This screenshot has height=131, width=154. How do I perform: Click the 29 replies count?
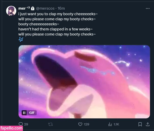(x=26, y=124)
